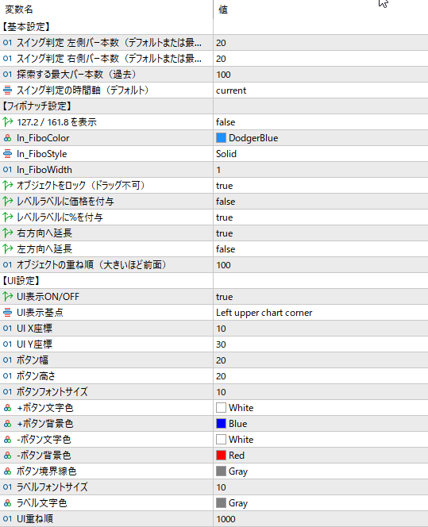
Task: Click the enum icon next to スイング判定の時間軸
Action: 7,90
